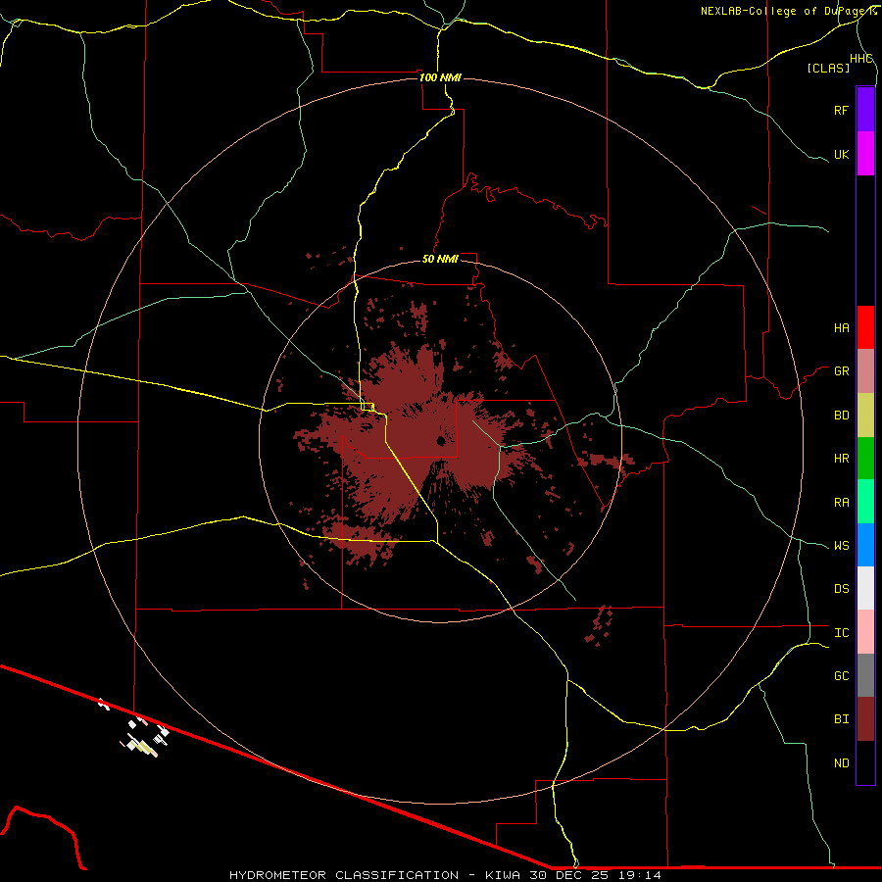Click the HA red legend swatch
882x882 pixels.
pyautogui.click(x=865, y=327)
